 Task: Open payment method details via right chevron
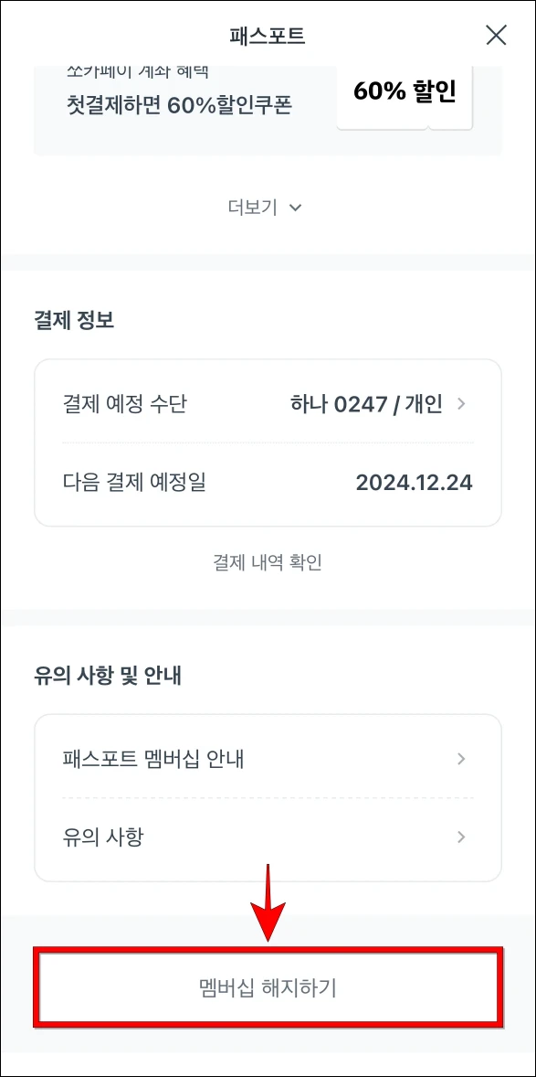[462, 403]
